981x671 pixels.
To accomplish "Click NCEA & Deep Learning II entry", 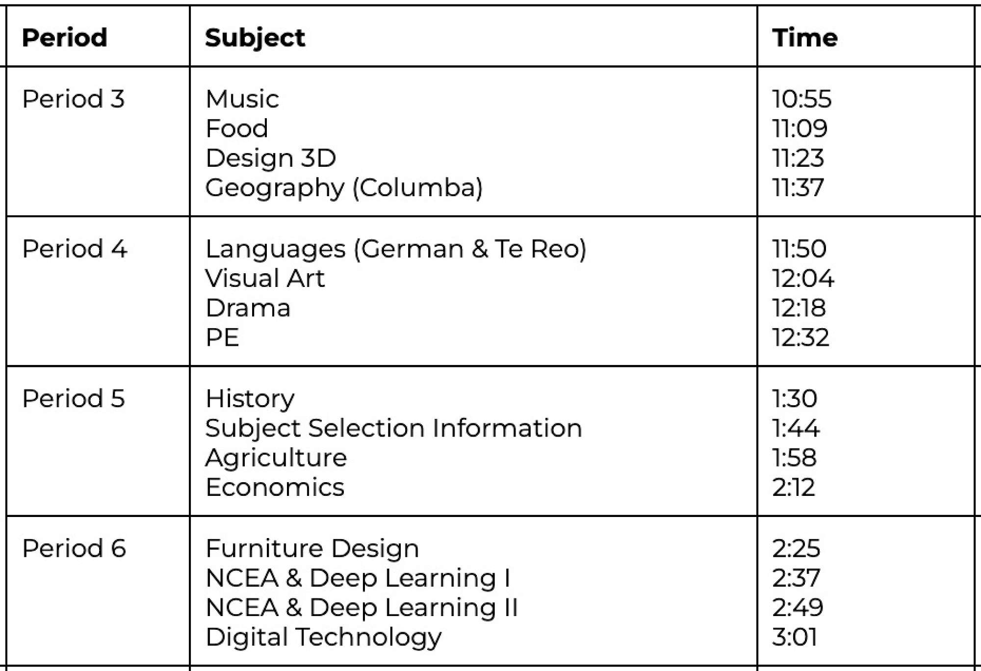I will coord(361,607).
